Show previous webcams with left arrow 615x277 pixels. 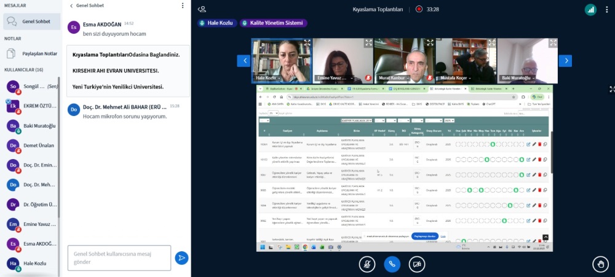click(244, 60)
